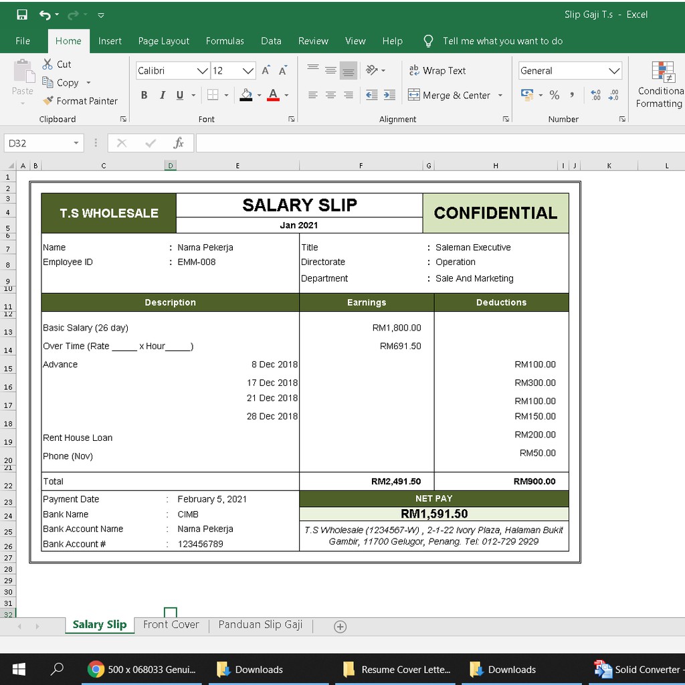Click the Increase Decimal icon
The width and height of the screenshot is (685, 685).
pos(595,96)
